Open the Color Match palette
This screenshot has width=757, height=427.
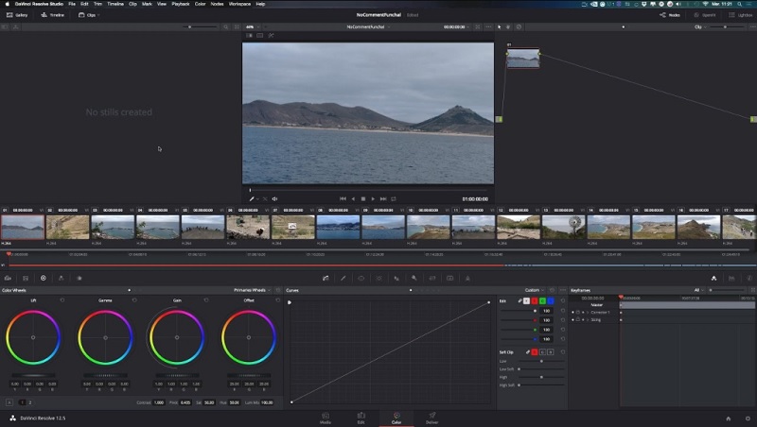(x=26, y=278)
